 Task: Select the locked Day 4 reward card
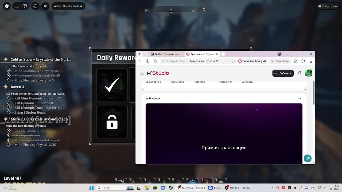pyautogui.click(x=112, y=122)
